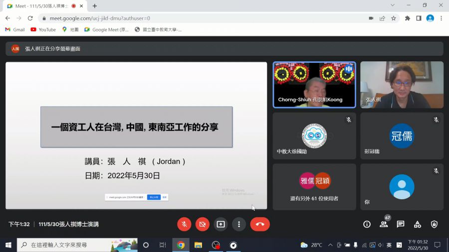
Task: Open the 'Gmail' bookmark
Action: (15, 29)
